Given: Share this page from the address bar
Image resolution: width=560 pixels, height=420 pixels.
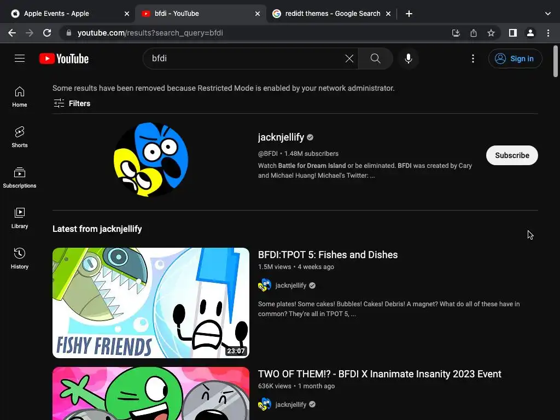Looking at the screenshot, I should pyautogui.click(x=474, y=33).
